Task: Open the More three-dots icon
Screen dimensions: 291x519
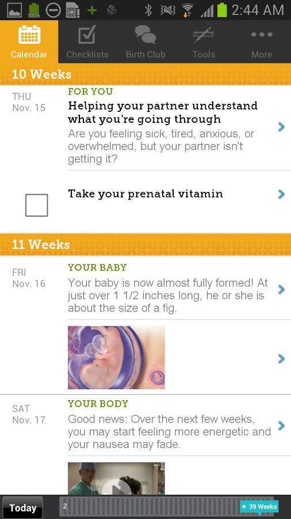Action: point(262,35)
